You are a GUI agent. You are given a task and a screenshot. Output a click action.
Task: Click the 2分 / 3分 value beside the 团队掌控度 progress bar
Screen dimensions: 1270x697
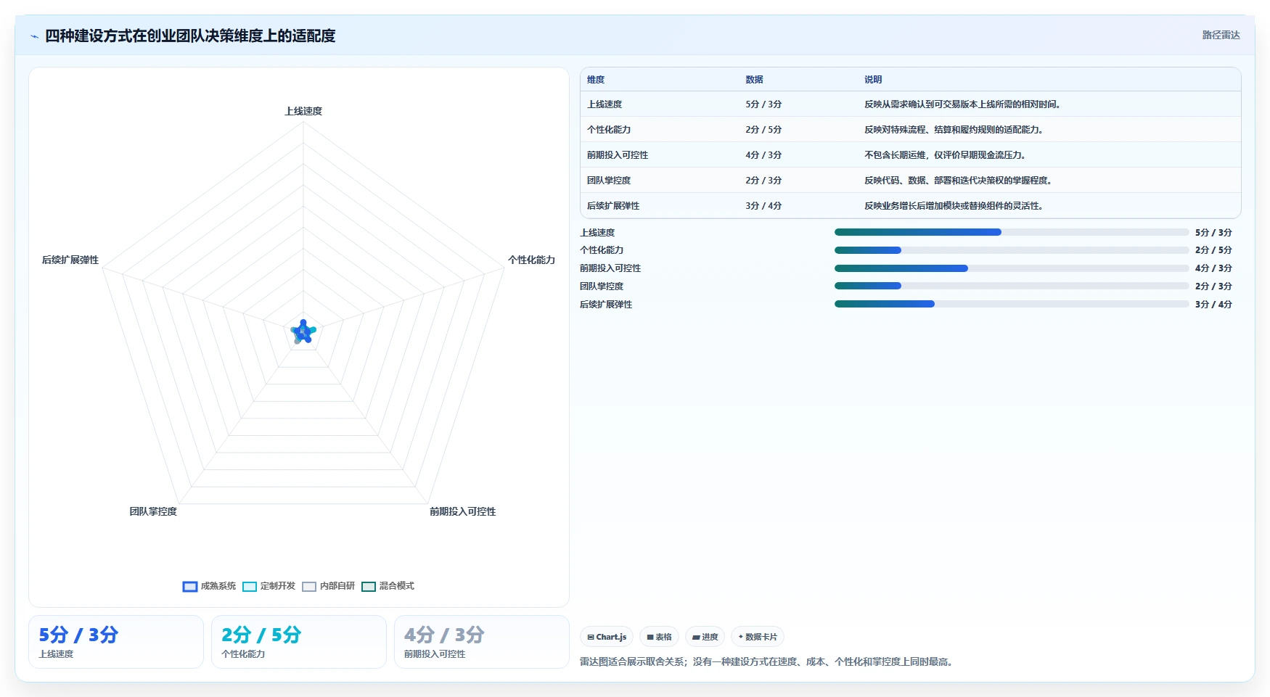1213,286
